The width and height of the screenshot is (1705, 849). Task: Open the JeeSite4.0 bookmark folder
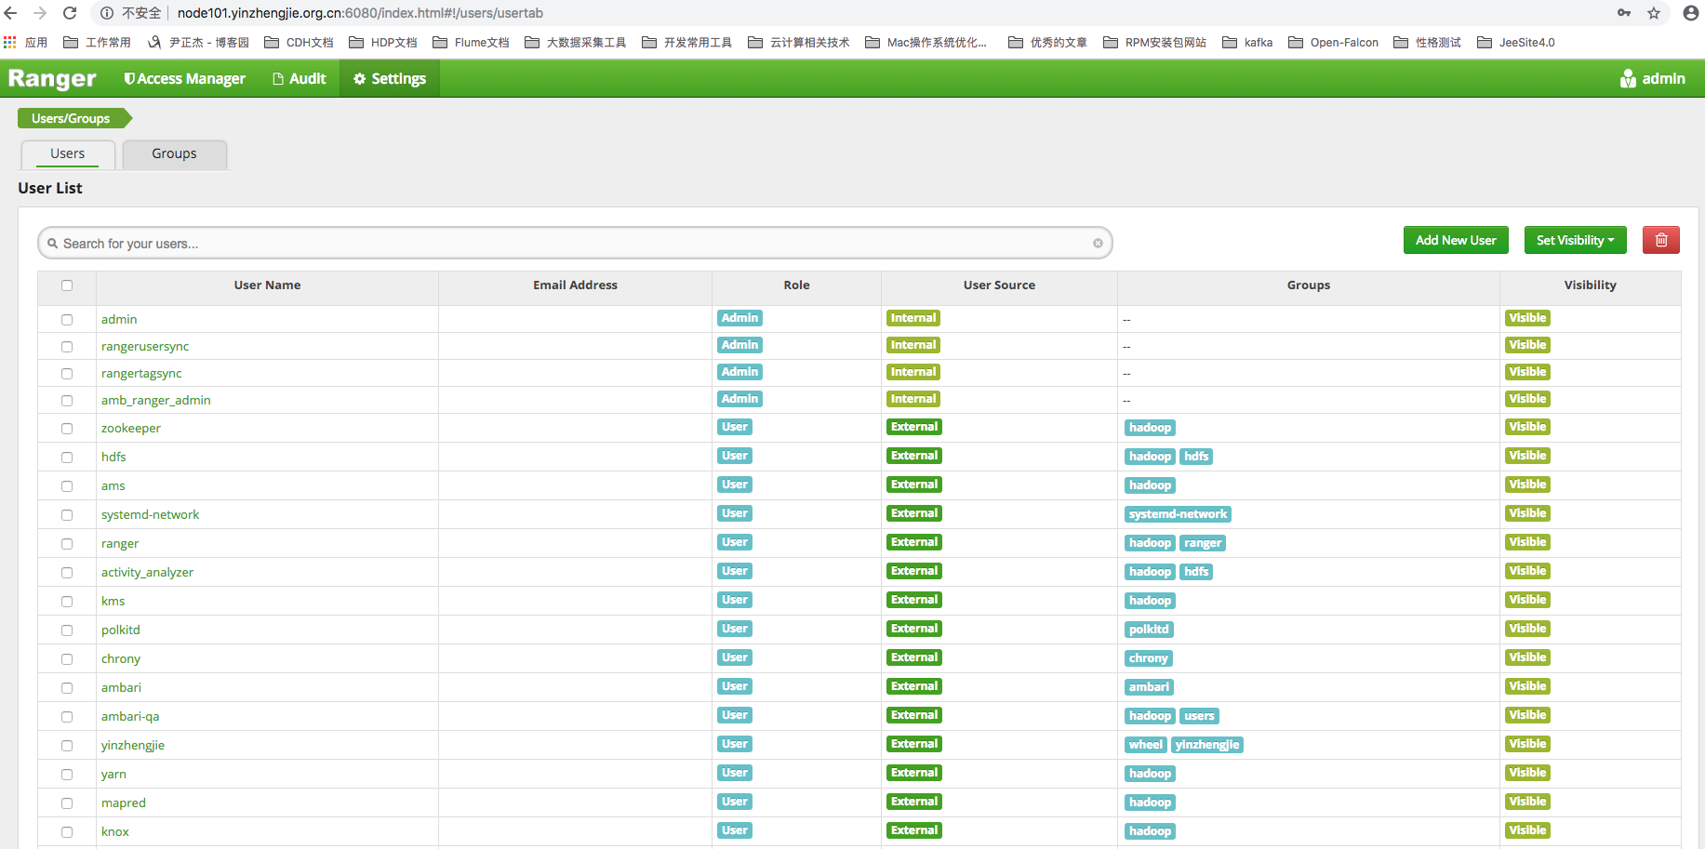click(x=1516, y=42)
